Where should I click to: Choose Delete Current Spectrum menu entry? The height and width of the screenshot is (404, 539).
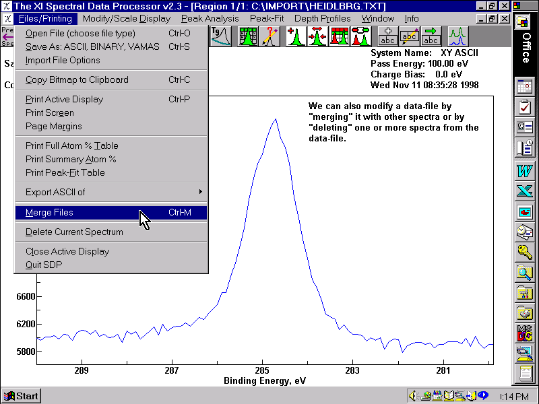point(74,232)
